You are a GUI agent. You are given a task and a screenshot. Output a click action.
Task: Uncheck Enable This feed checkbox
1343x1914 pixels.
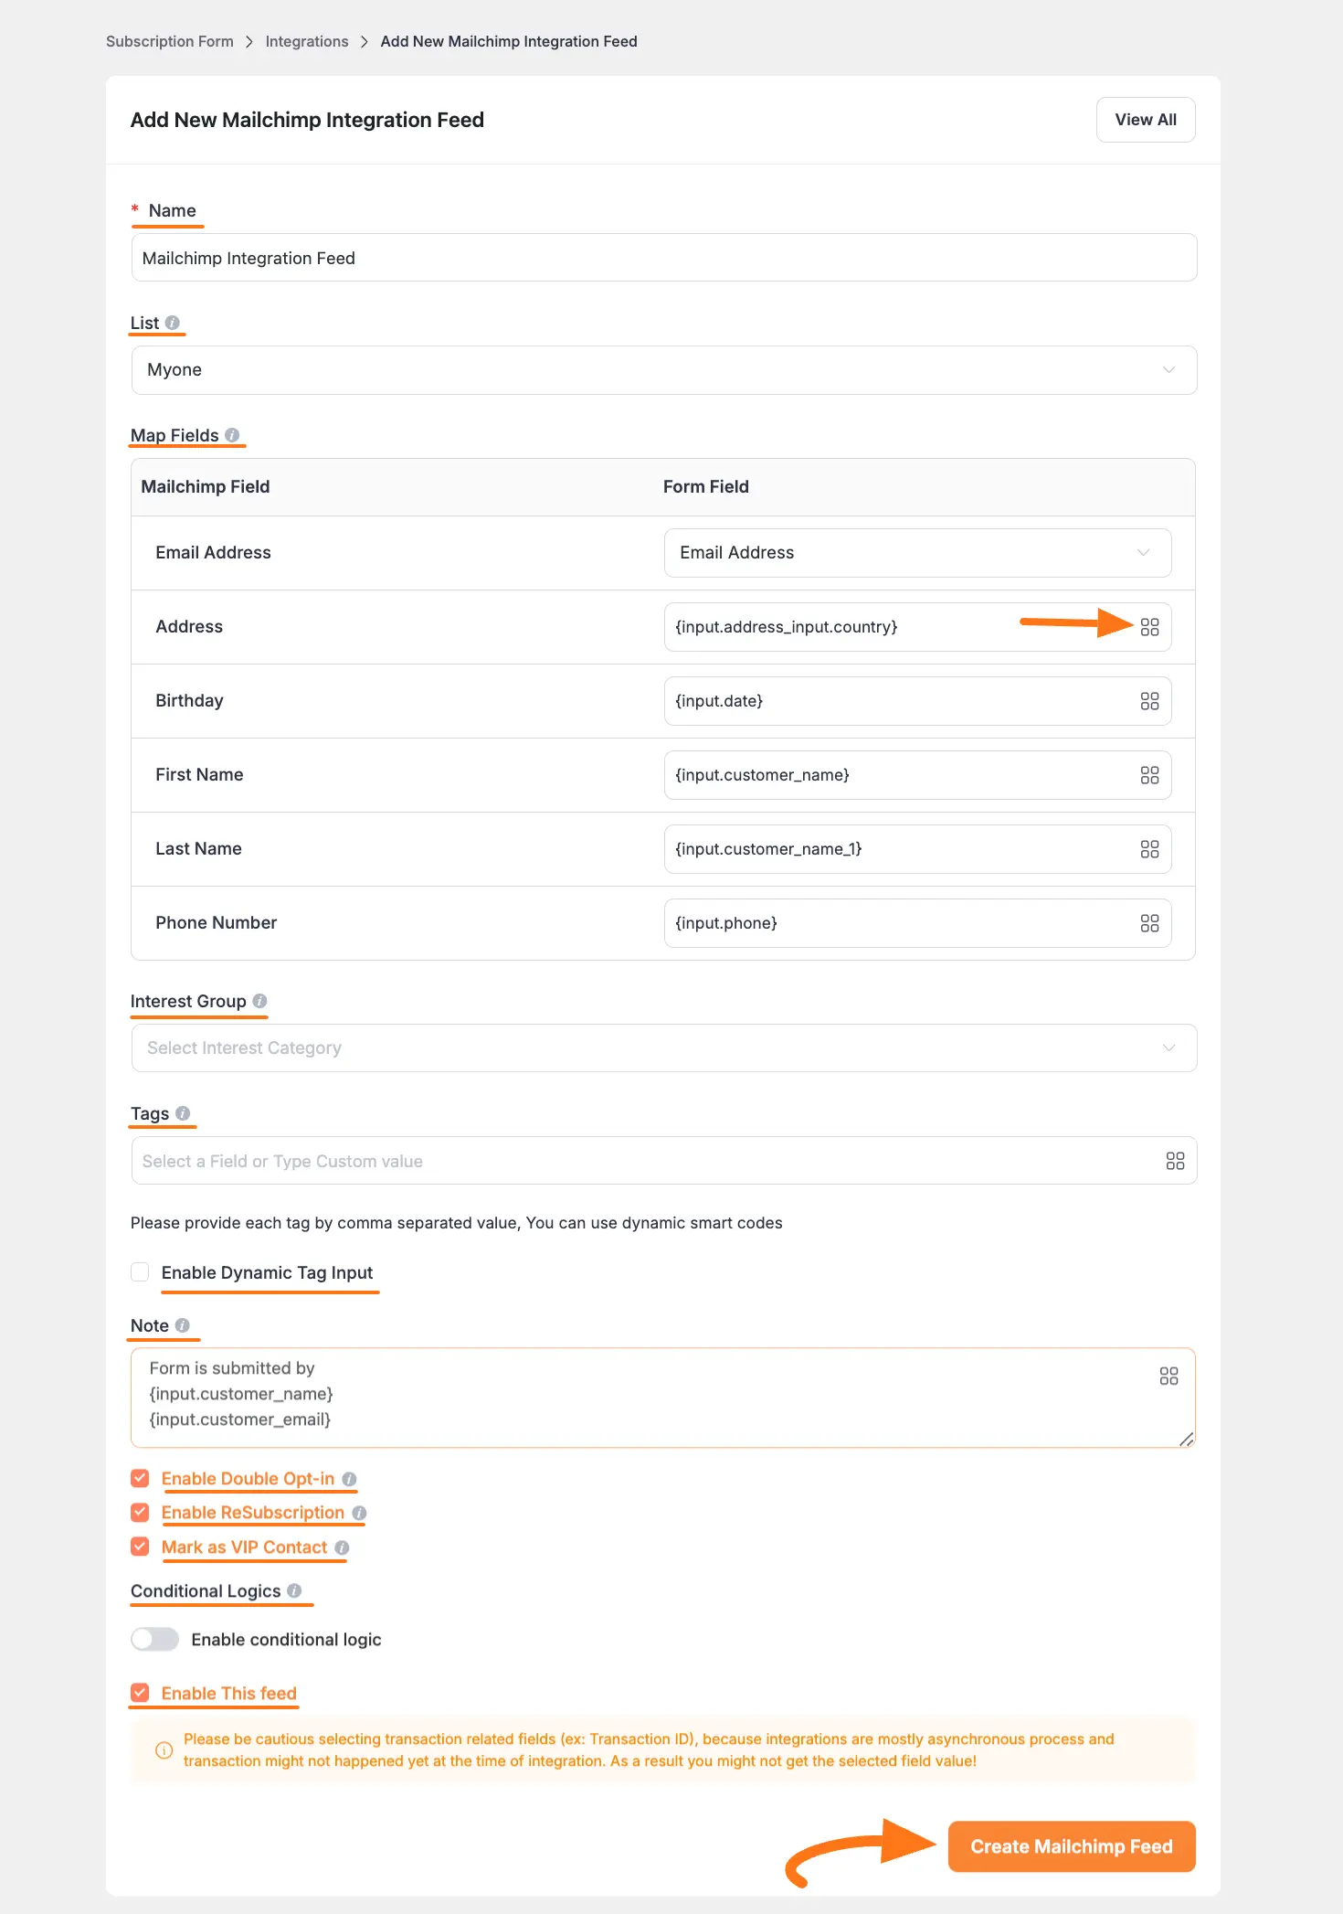pyautogui.click(x=140, y=1693)
